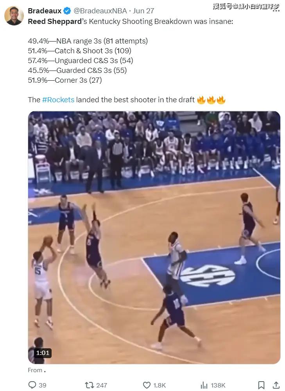Bookmark this tweet
Screen dimensions: 285x391
(261, 385)
